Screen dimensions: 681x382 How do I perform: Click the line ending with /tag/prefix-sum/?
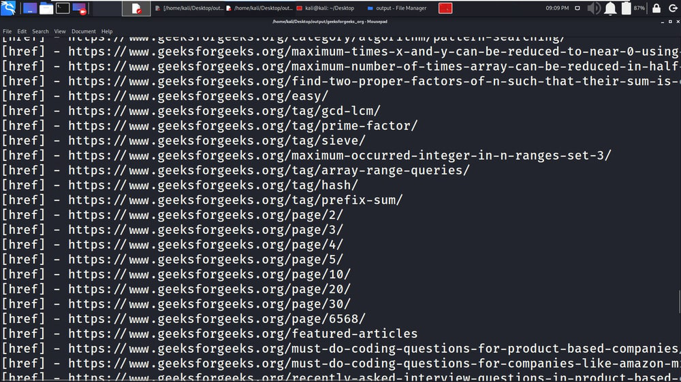coord(202,200)
